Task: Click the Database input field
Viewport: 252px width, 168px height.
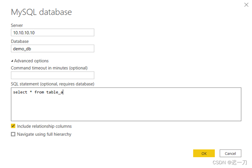Action: [52, 48]
